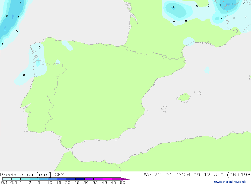Click the 0.5–1 mm legend color swatch
Screen dimensions: 251x184
16,179
